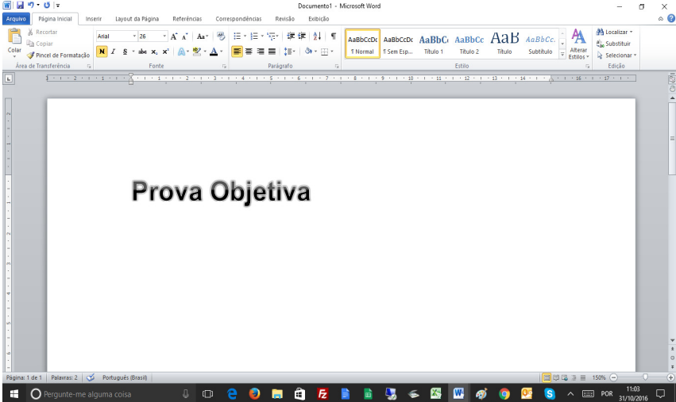Open the font size 26 dropdown
The image size is (676, 402).
tap(164, 36)
